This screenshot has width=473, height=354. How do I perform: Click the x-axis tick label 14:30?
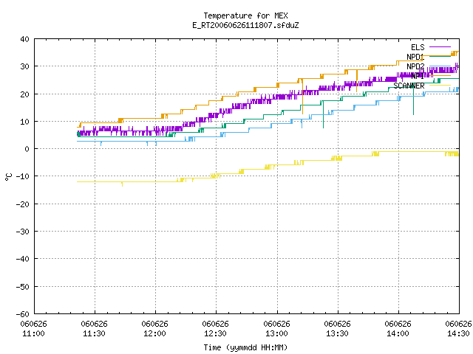(x=458, y=333)
